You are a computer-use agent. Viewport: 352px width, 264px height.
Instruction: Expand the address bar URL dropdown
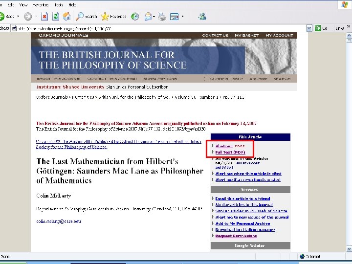pos(309,28)
